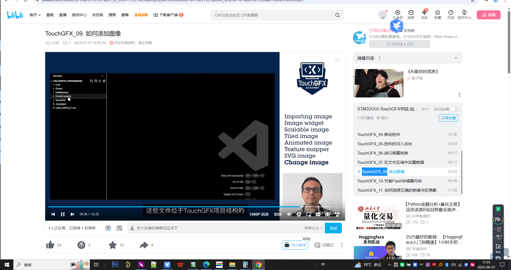Screen dimensions: 511x270
Task: Enter fullscreen mode in the player
Action: [328, 214]
